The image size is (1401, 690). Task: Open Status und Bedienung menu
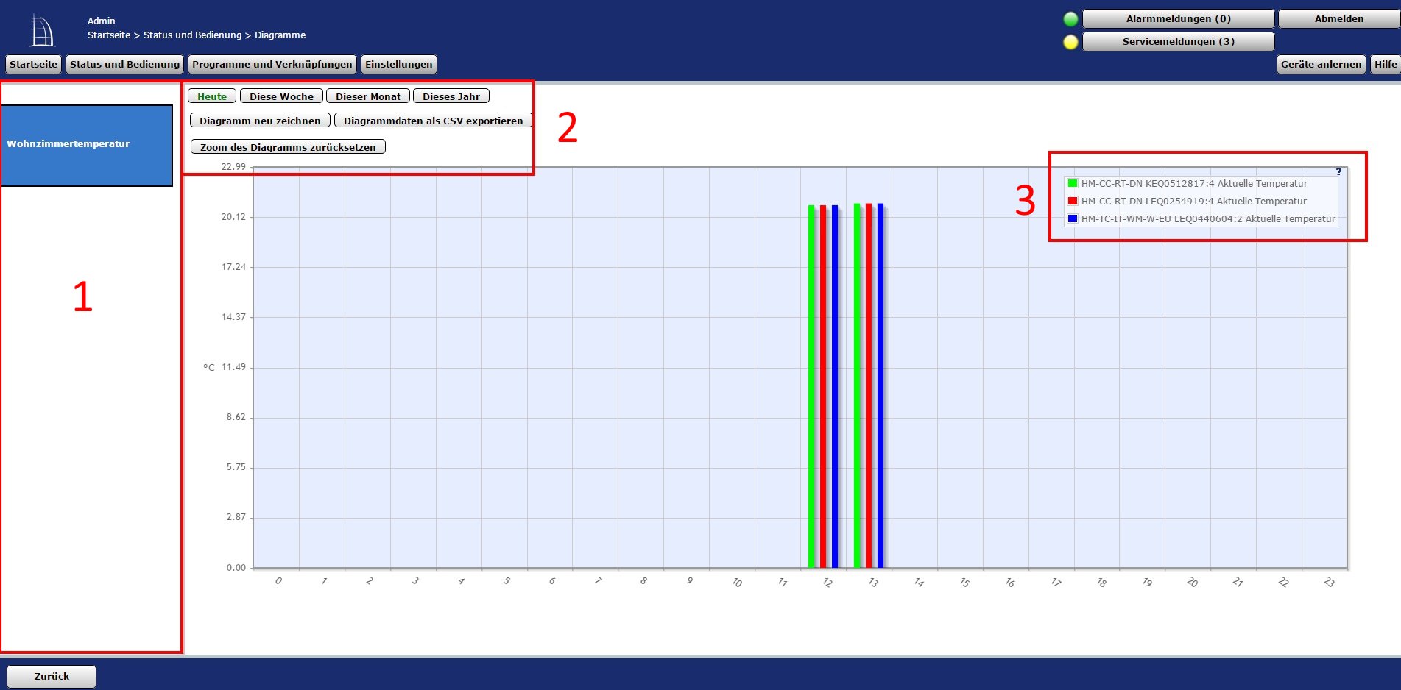pyautogui.click(x=124, y=65)
